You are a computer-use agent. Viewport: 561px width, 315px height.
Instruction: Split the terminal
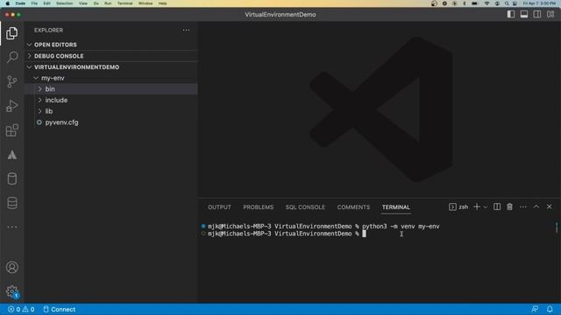497,206
